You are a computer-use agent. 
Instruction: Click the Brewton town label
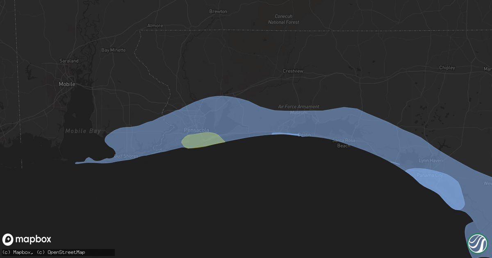click(x=218, y=11)
